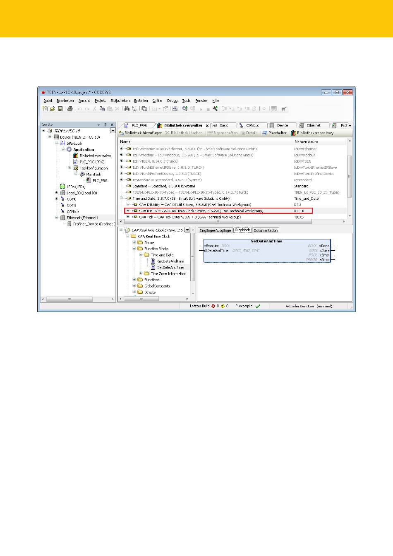
Task: Switch to the Ethernet editor tab
Action: pyautogui.click(x=313, y=125)
